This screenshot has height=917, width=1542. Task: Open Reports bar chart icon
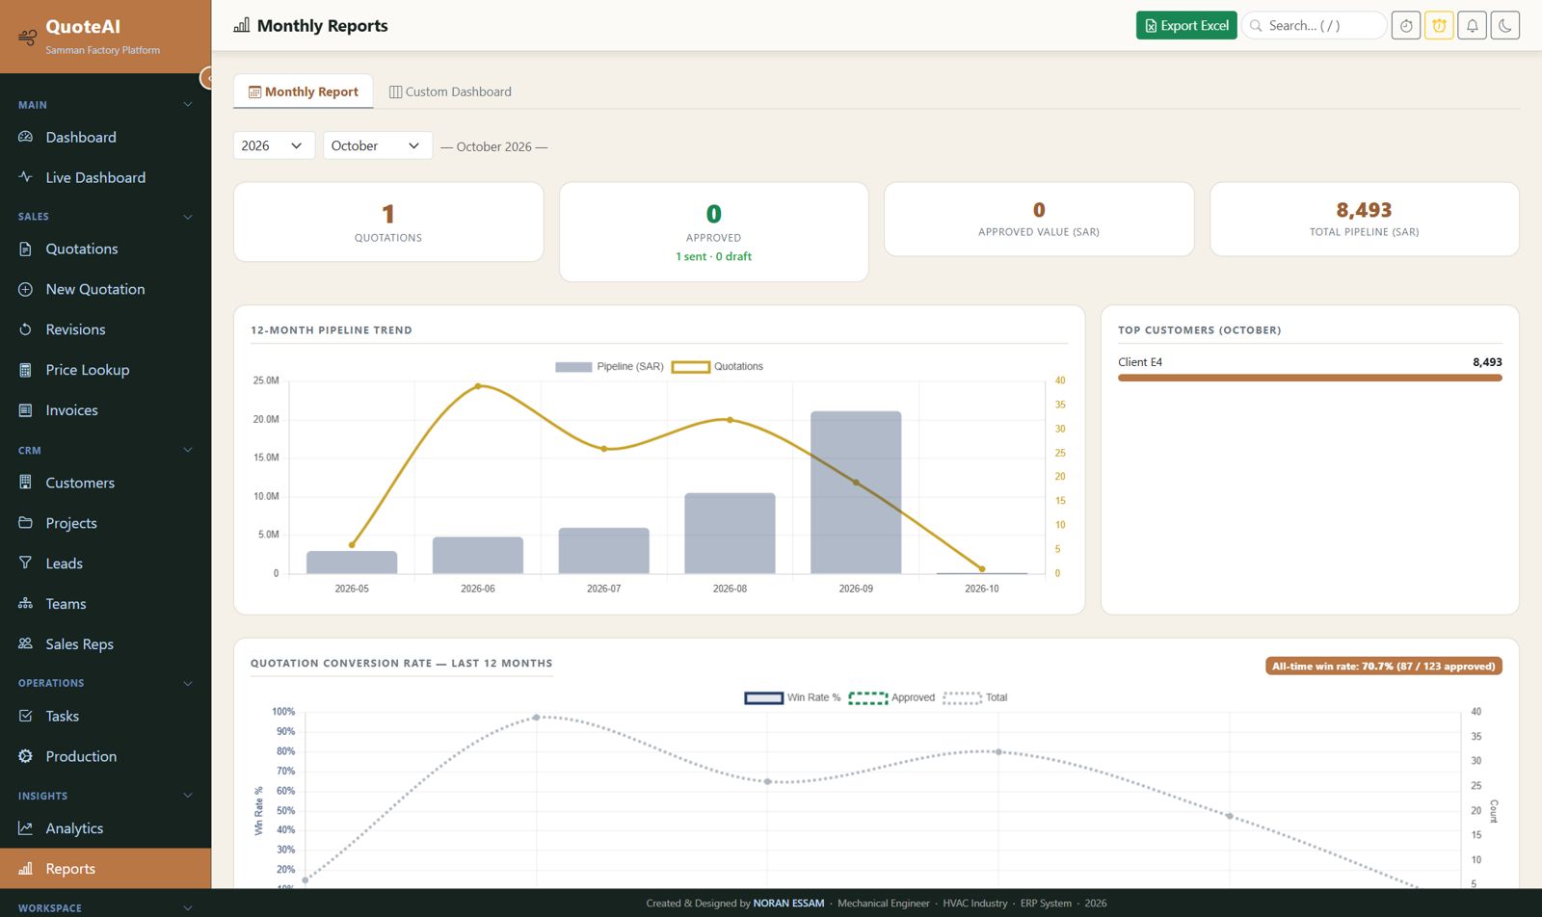(25, 869)
